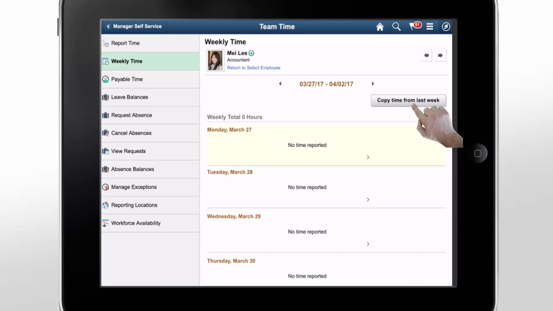Click Monday, March 27 heading
The image size is (553, 311).
point(229,130)
